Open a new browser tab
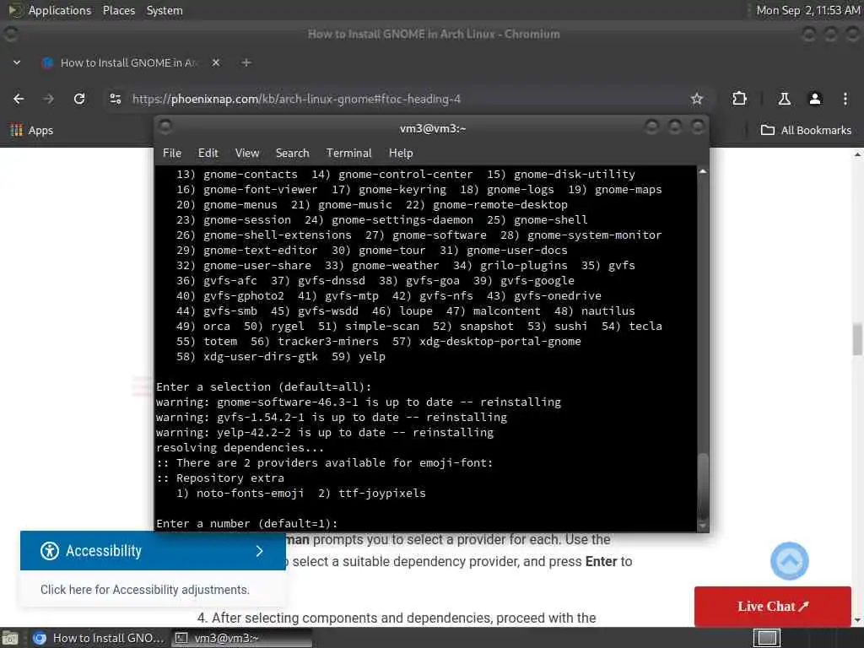This screenshot has width=864, height=648. (x=246, y=62)
